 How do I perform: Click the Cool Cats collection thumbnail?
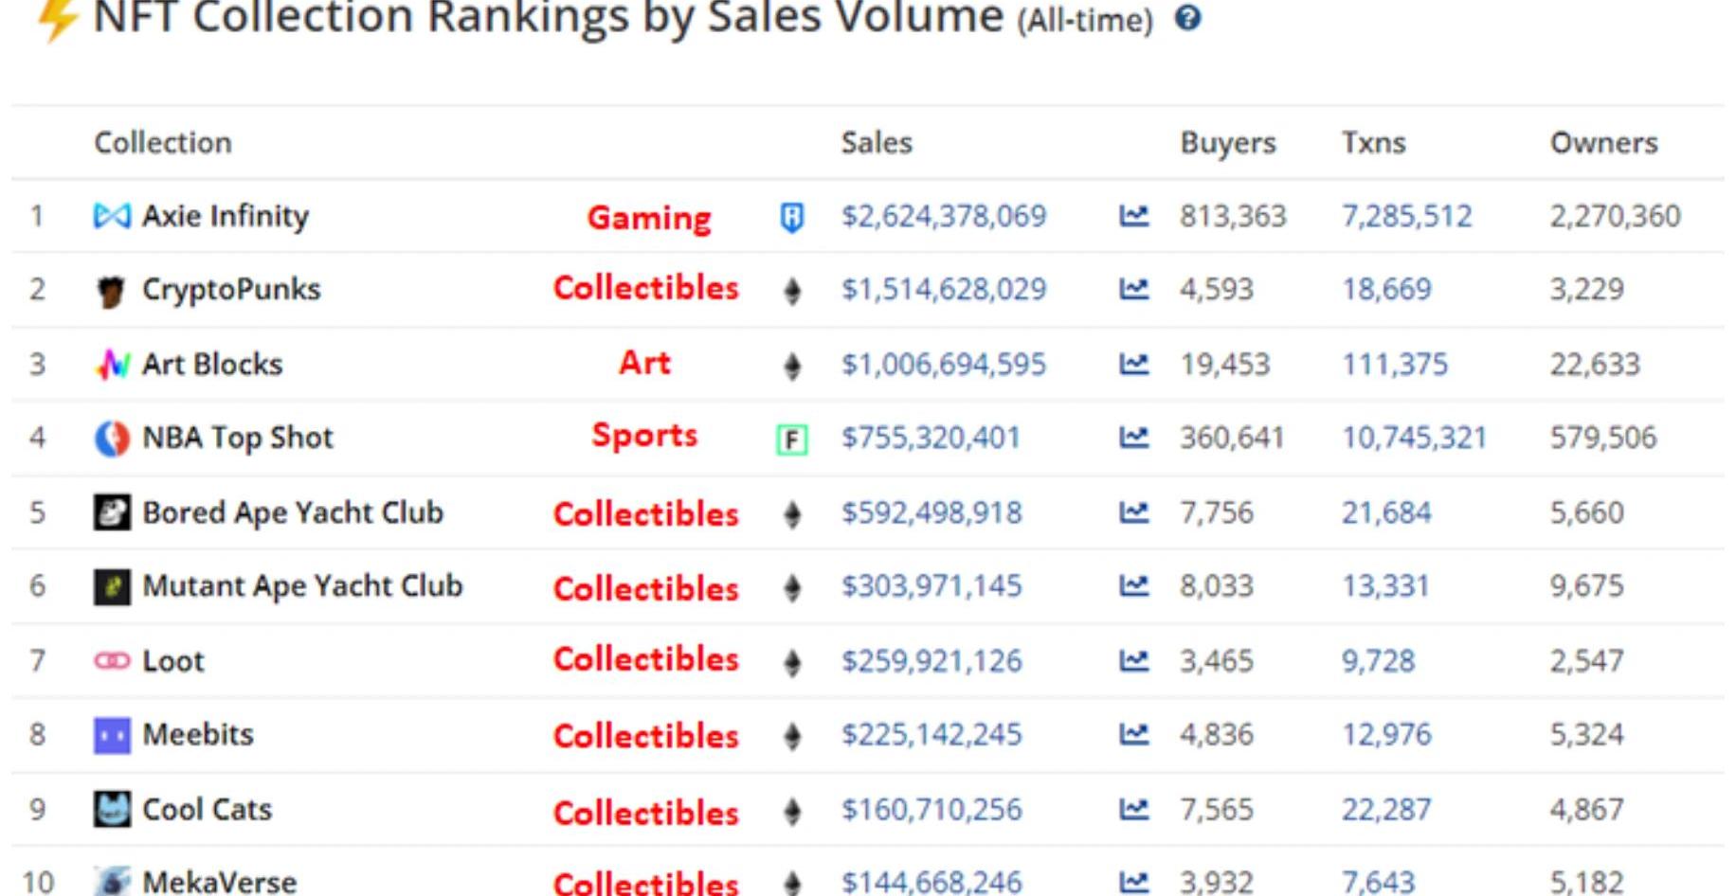[x=112, y=810]
